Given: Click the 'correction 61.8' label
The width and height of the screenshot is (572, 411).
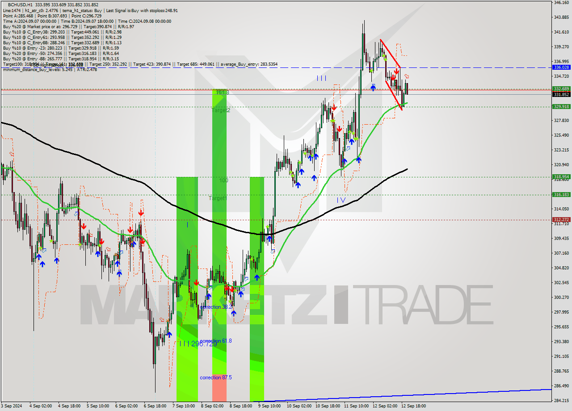Looking at the screenshot, I should coord(216,341).
